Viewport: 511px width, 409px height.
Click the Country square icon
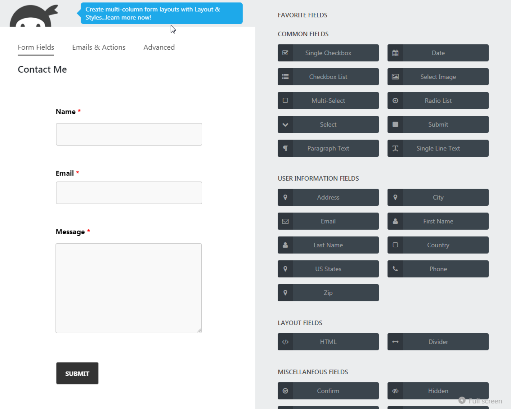[x=395, y=245]
